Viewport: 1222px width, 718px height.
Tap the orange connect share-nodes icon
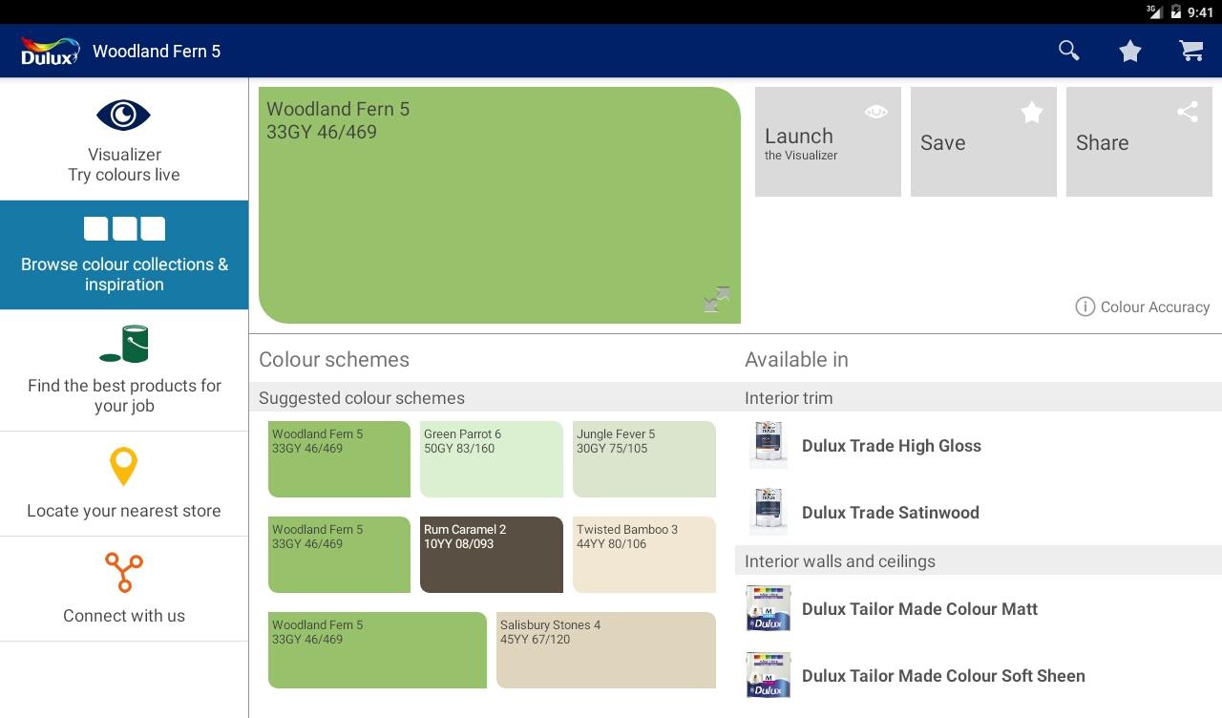tap(124, 573)
